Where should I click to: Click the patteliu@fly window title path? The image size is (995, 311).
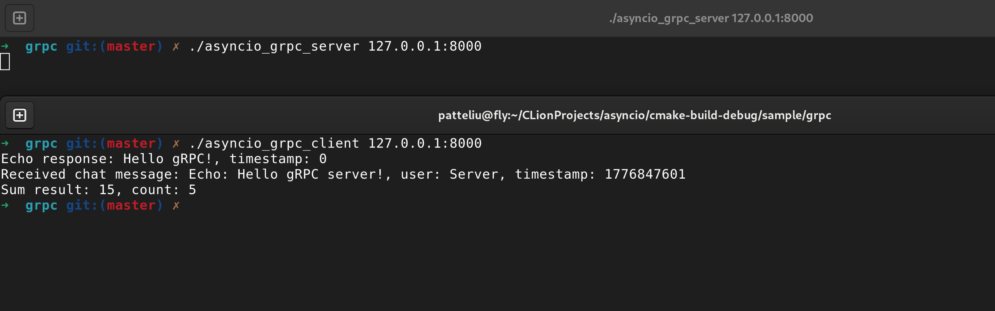point(634,115)
